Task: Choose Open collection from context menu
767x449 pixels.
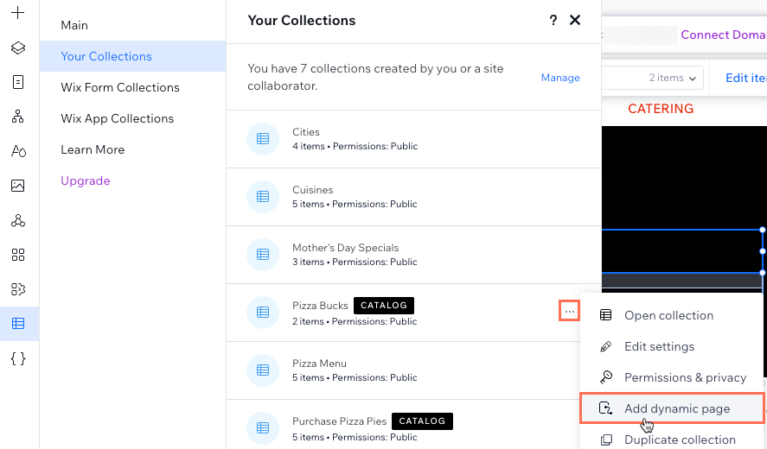Action: click(672, 315)
